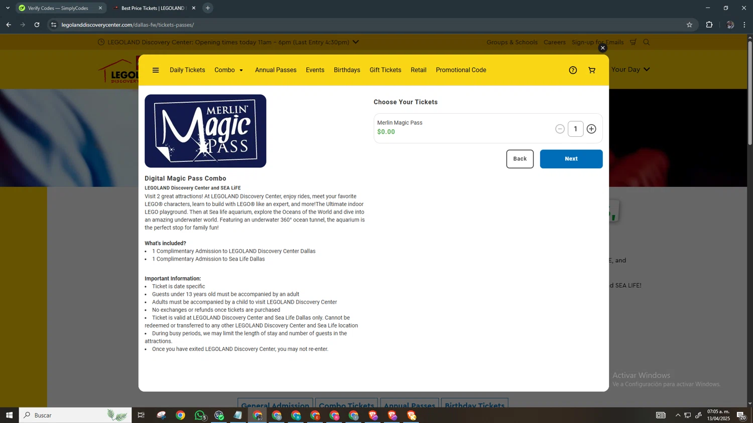753x423 pixels.
Task: Select Gift Tickets in the menu
Action: 385,70
